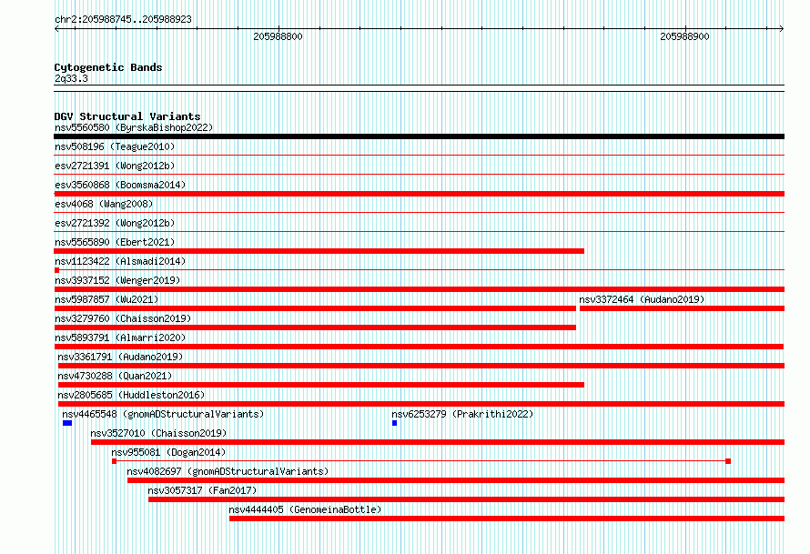The height and width of the screenshot is (554, 810).
Task: Select the black bar for nsv5560580
Action: 419,136
